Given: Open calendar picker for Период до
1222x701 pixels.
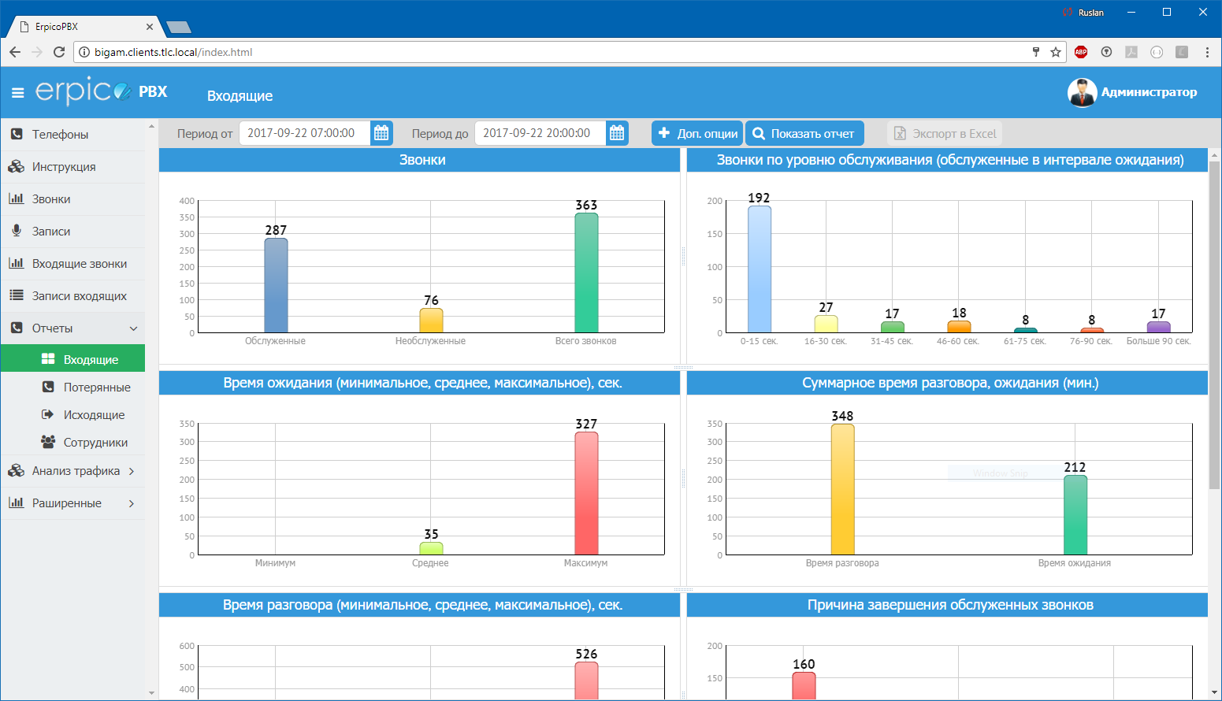Looking at the screenshot, I should pos(617,133).
